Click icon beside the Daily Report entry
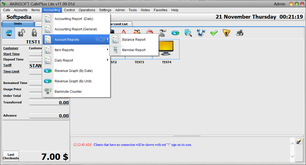Viewport: 306px width, 165px height. 48,60
